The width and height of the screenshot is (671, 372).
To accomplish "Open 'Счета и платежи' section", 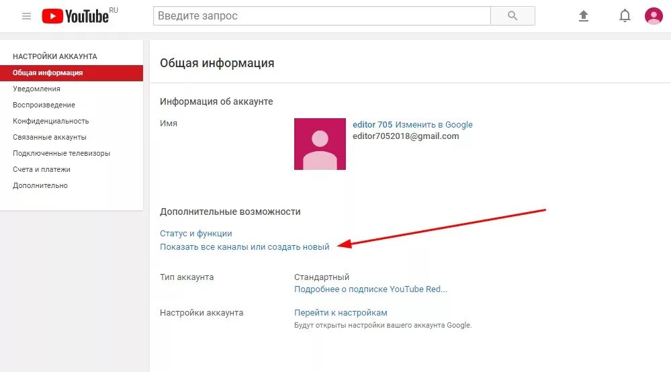I will 42,169.
